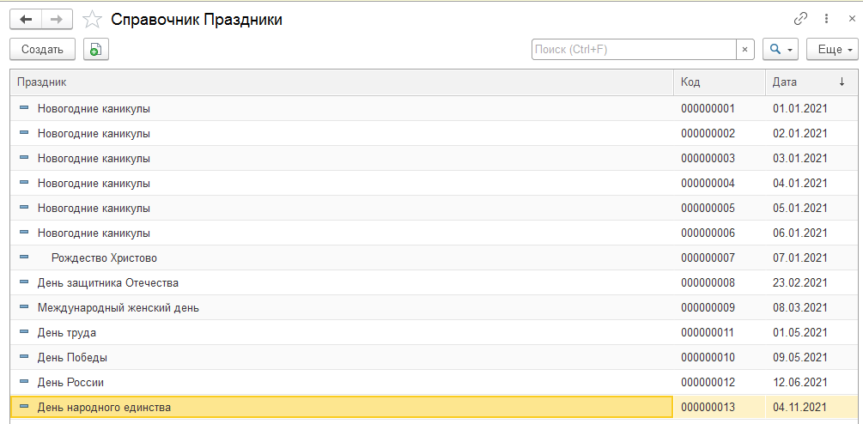Open the three-dot options menu

click(x=826, y=18)
